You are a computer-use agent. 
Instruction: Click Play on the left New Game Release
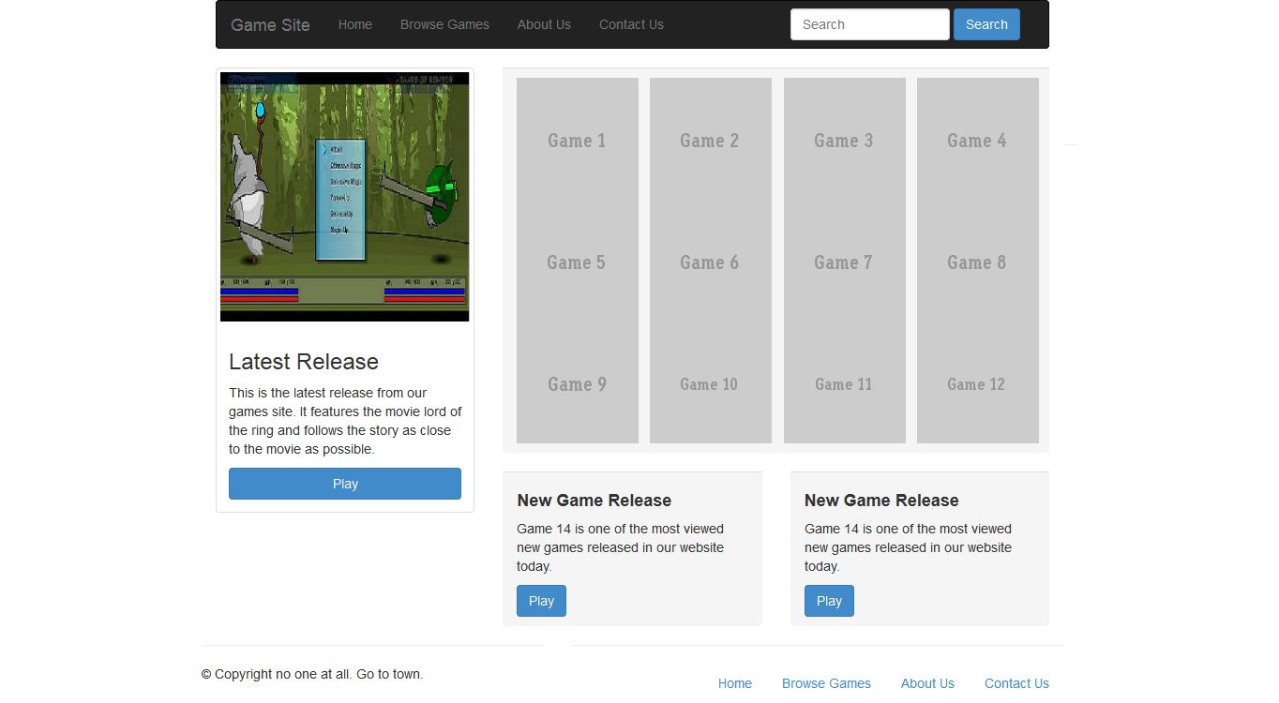click(x=541, y=601)
